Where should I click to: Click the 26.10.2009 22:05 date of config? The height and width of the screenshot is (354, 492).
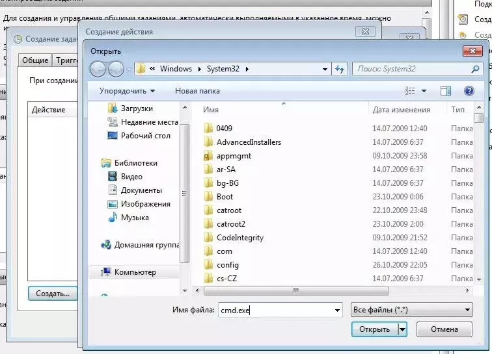click(400, 266)
